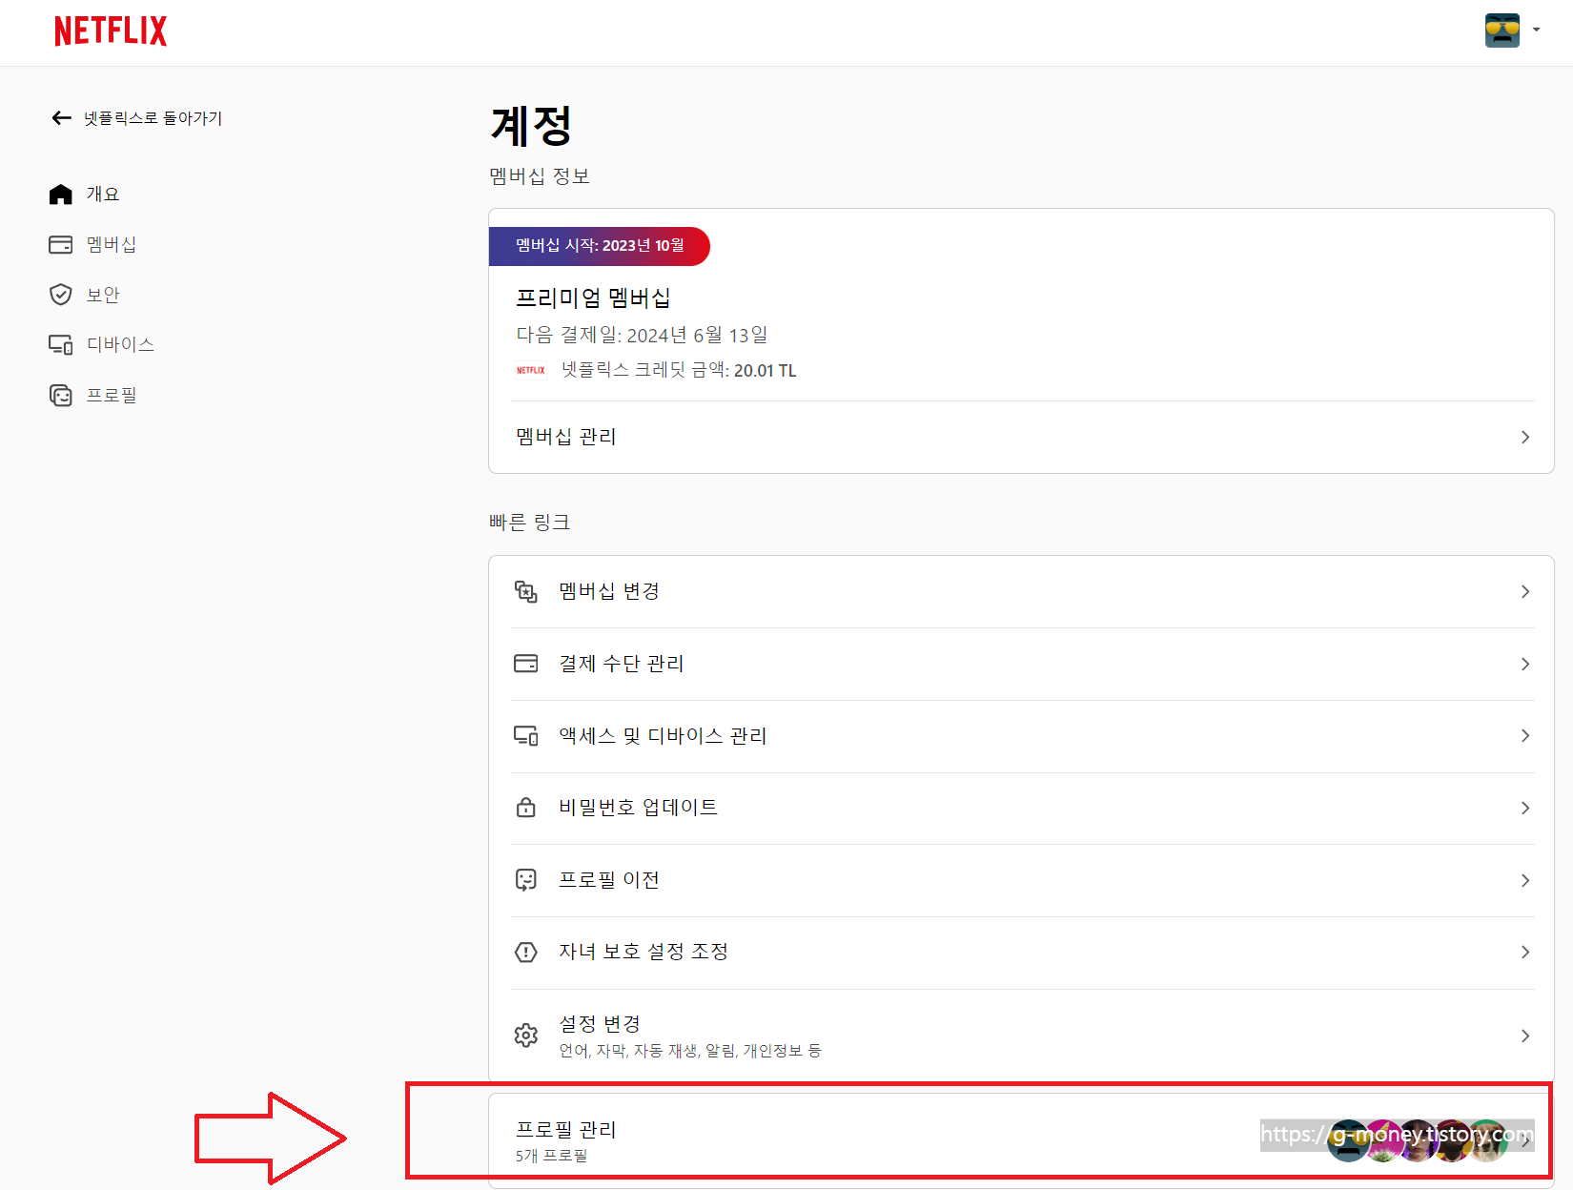Click the back arrow icon

pos(62,118)
